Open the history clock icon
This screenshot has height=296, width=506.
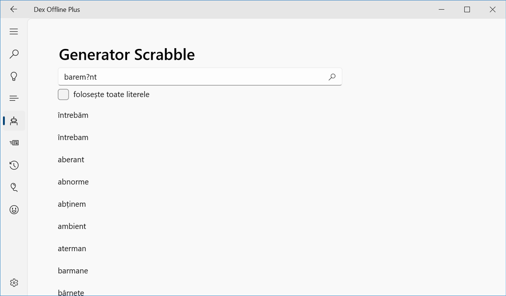pyautogui.click(x=14, y=165)
